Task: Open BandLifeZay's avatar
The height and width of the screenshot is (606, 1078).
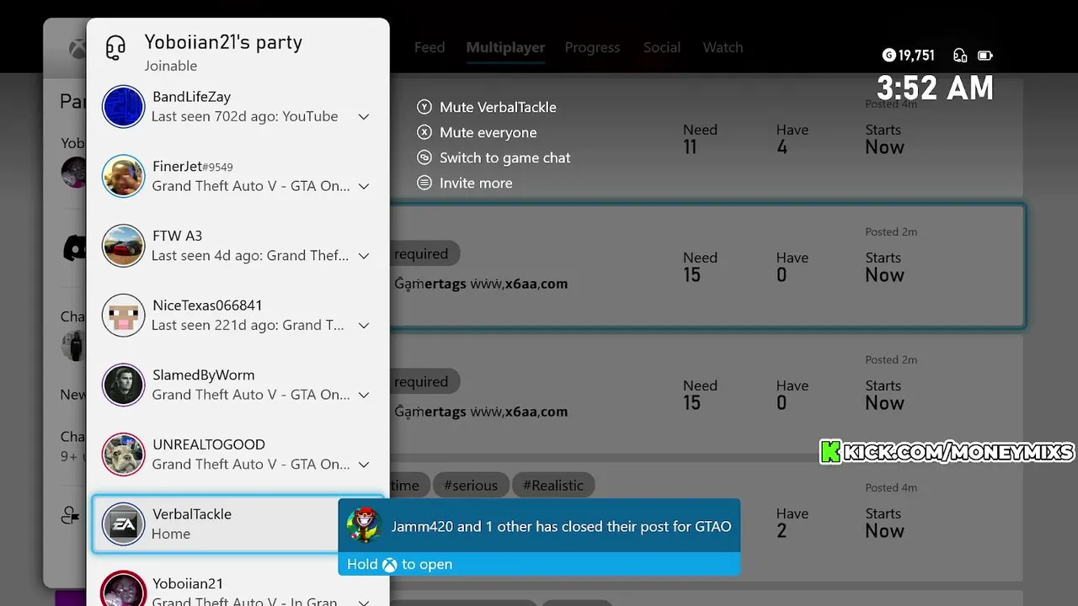Action: click(x=123, y=107)
